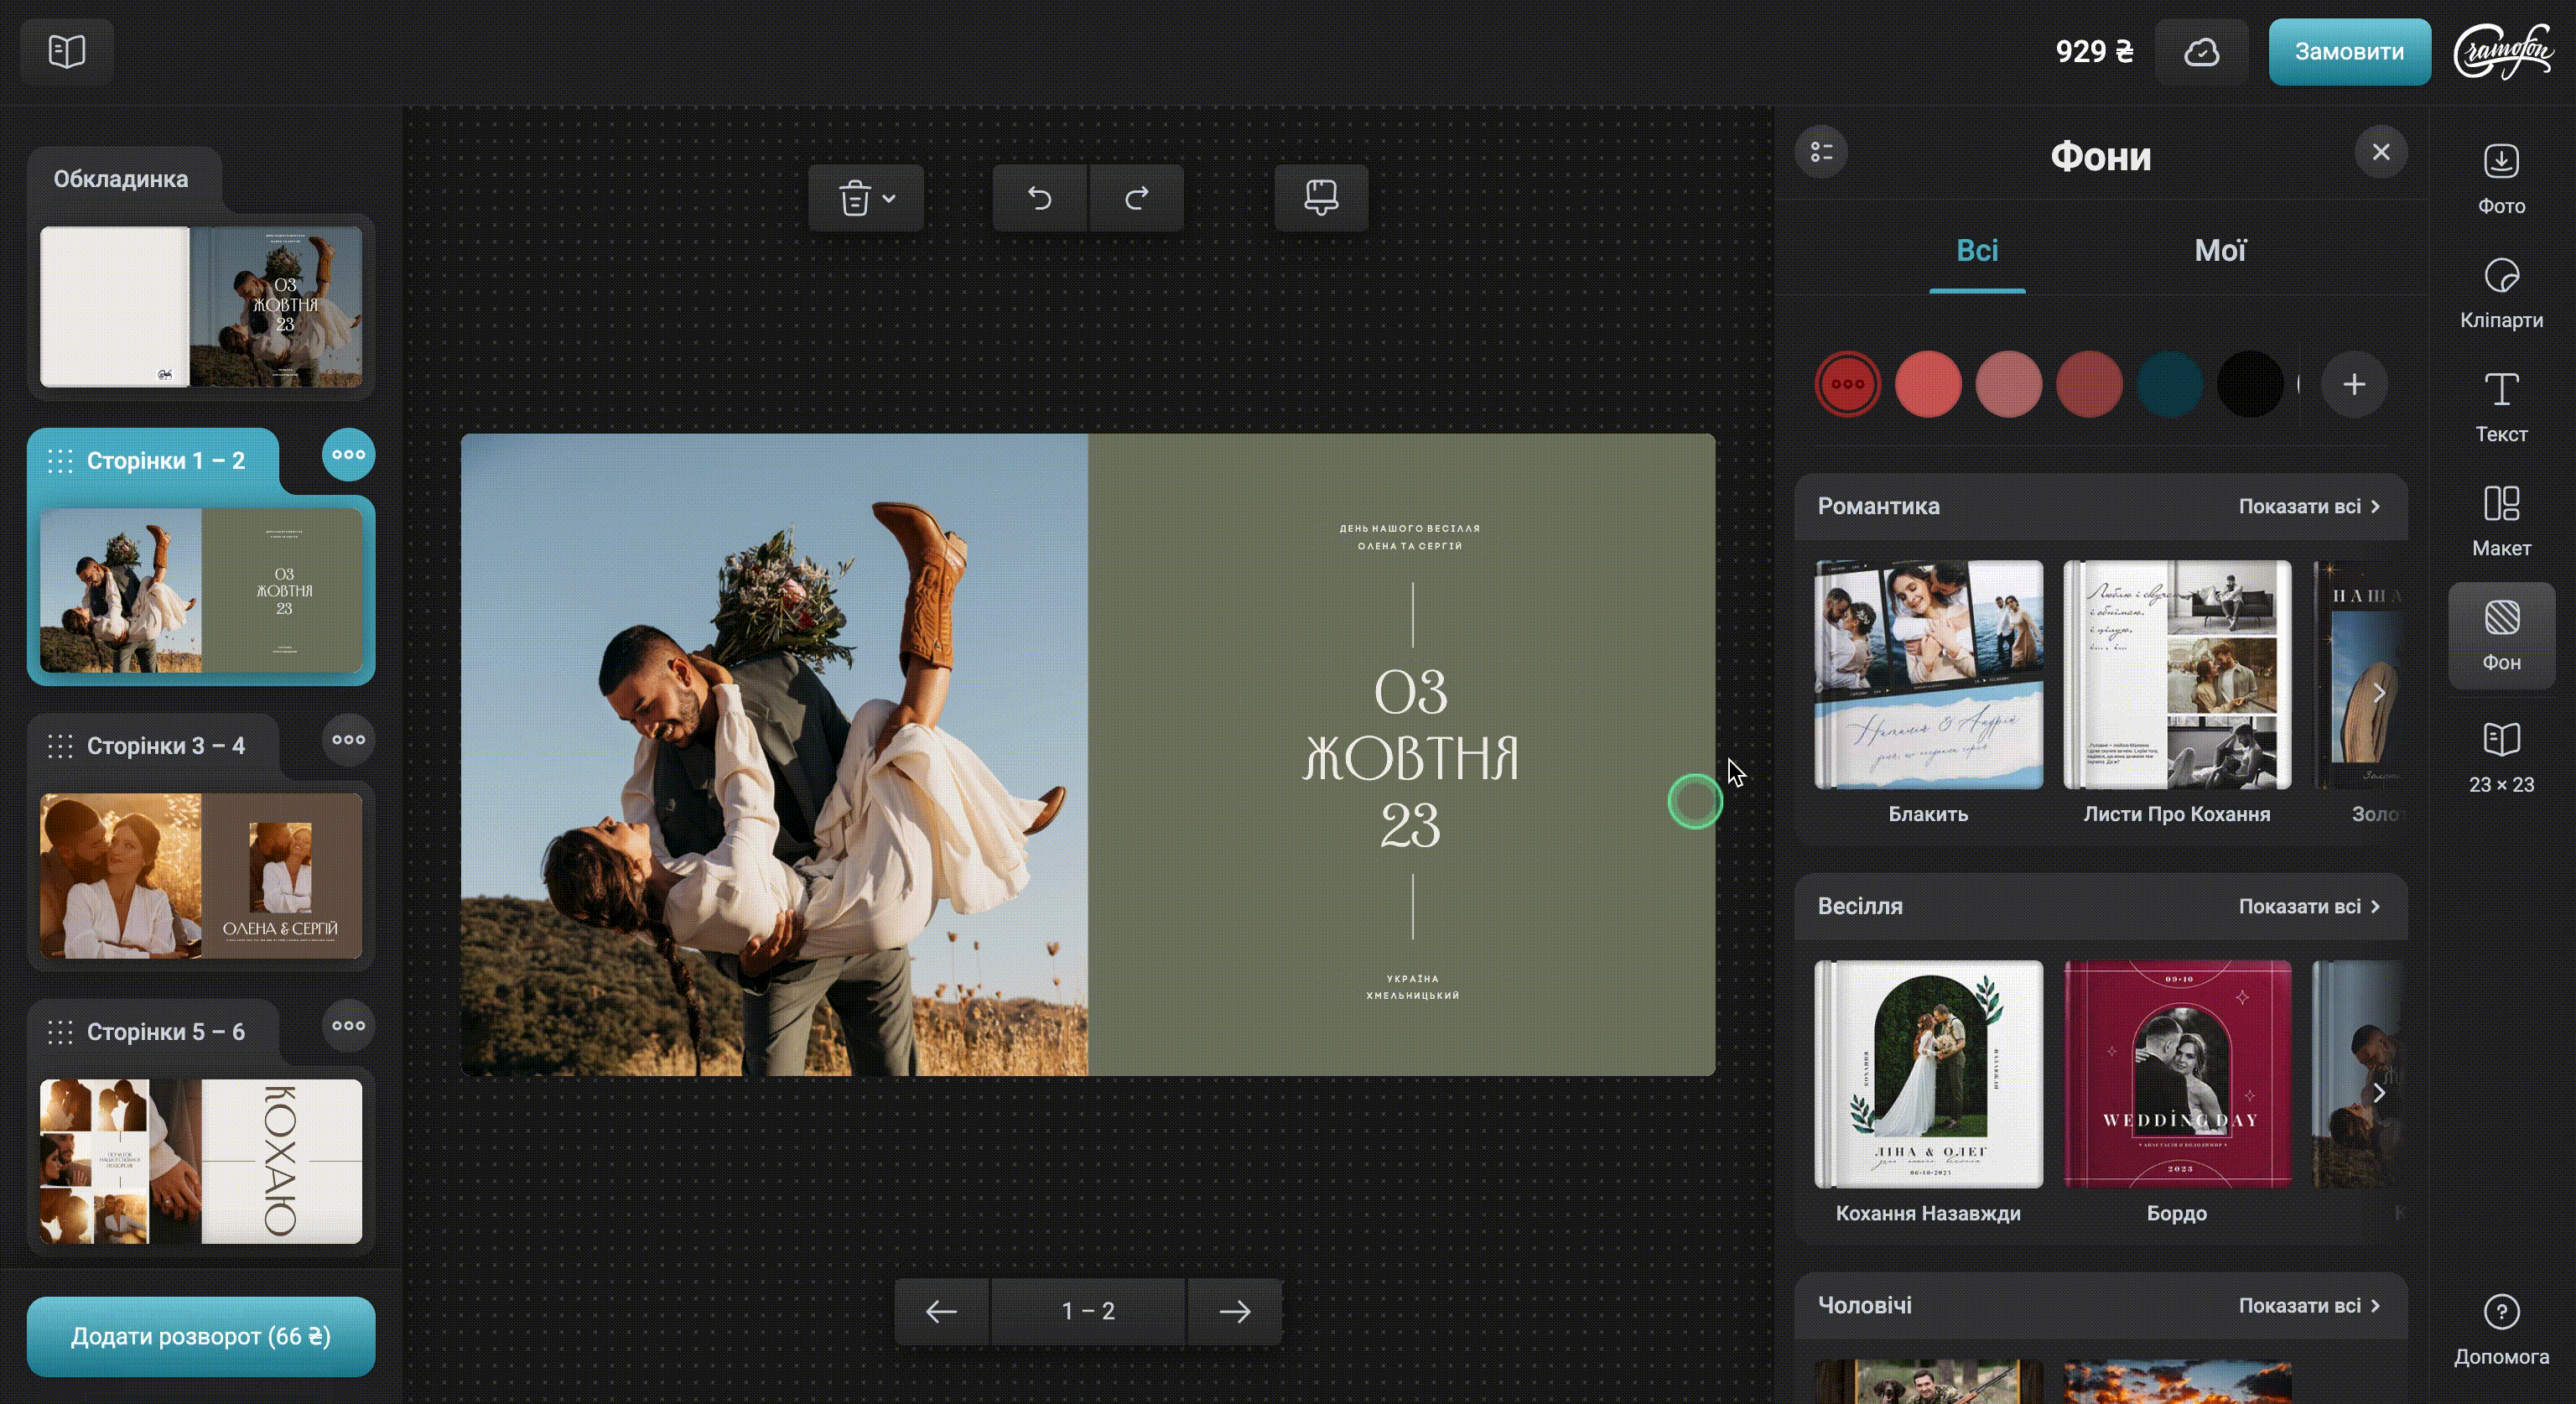This screenshot has width=2576, height=1404.
Task: Select the Текст tool
Action: [x=2500, y=407]
